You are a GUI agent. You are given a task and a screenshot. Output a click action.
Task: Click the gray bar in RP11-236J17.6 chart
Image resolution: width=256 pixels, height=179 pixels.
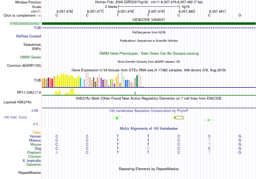pyautogui.click(x=135, y=93)
